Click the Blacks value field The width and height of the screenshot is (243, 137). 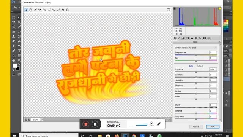click(x=213, y=96)
